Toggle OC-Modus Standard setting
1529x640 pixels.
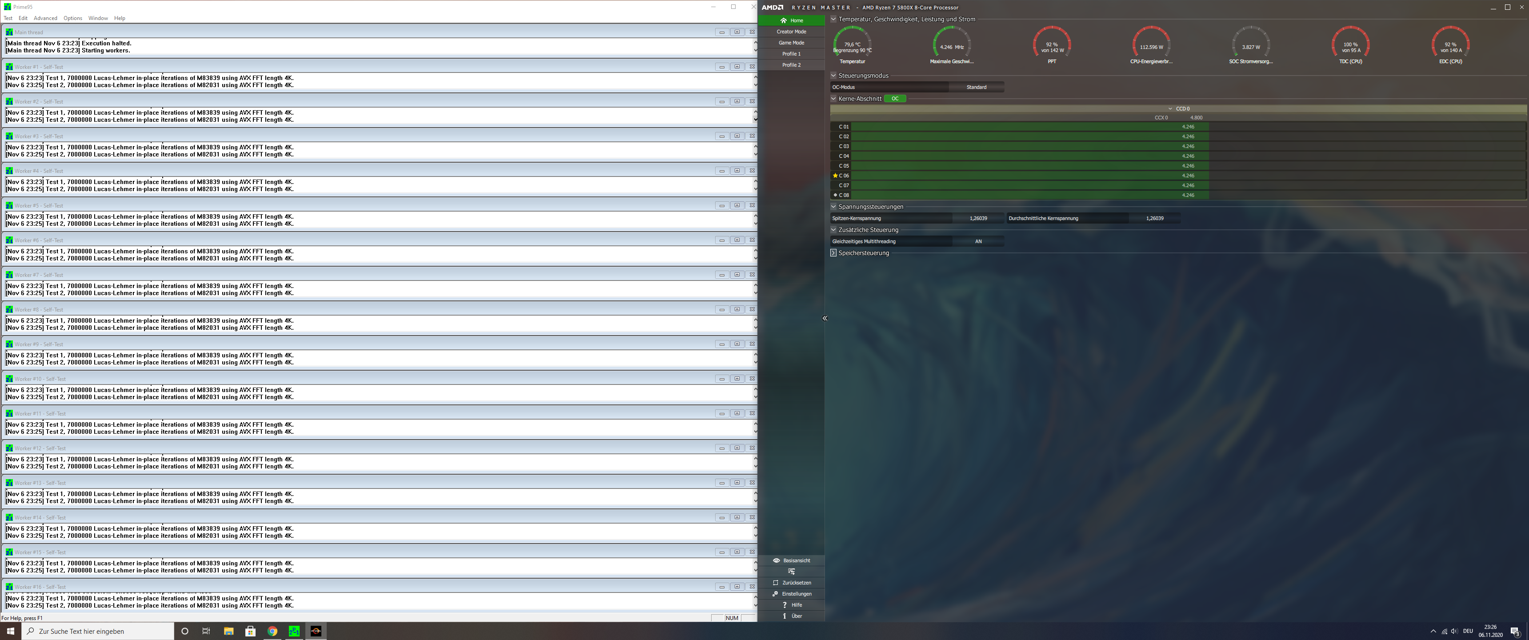coord(976,87)
